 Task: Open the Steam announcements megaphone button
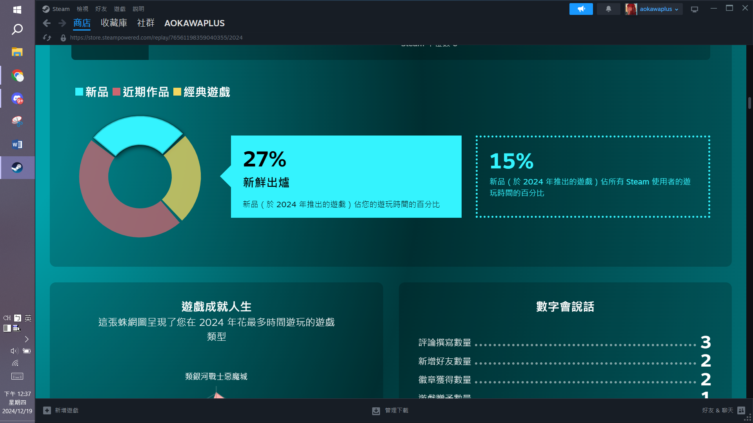point(581,9)
